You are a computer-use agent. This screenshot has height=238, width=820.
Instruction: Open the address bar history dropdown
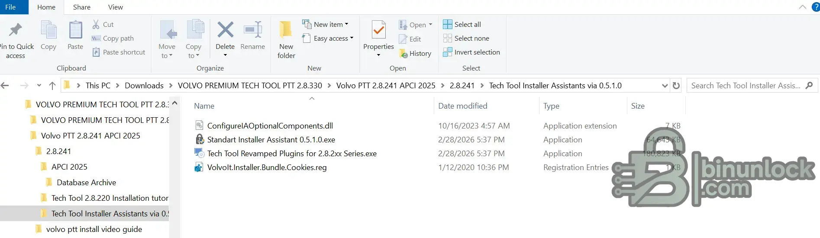[x=665, y=86]
